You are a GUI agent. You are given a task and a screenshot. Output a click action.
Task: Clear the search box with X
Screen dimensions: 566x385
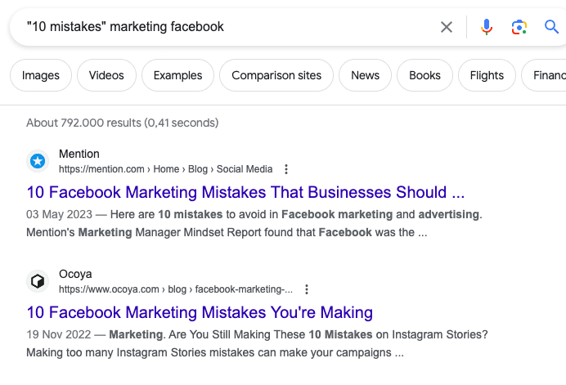click(447, 27)
